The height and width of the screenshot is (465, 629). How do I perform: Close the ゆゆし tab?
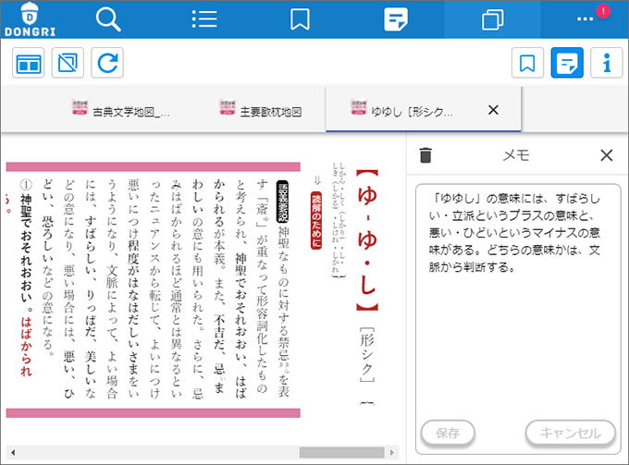493,110
